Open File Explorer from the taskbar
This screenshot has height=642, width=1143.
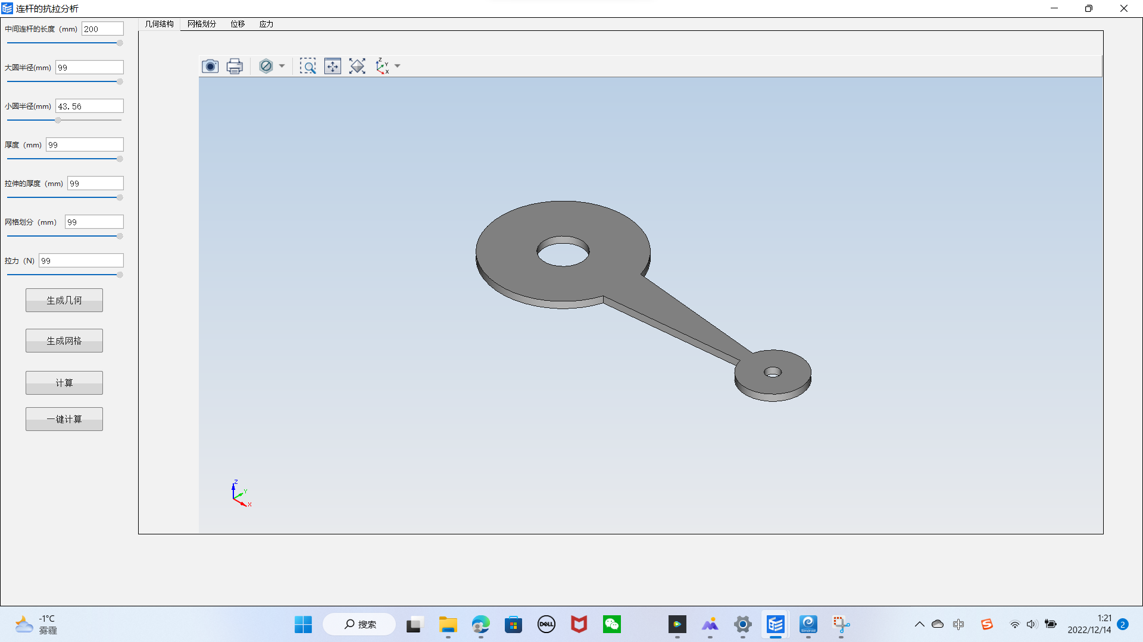click(x=448, y=624)
